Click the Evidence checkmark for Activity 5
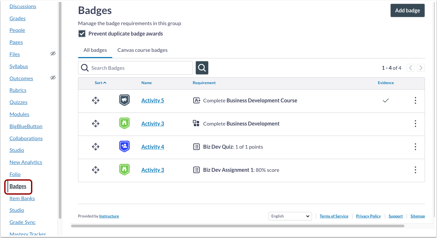 [x=386, y=100]
